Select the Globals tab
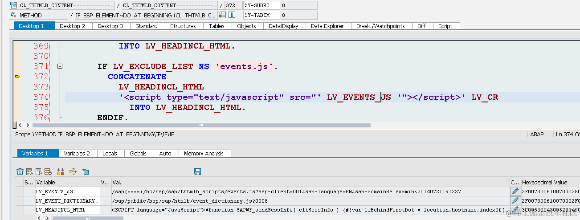The image size is (580, 220). tap(138, 153)
